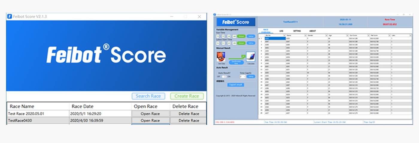Image resolution: width=419 pixels, height=143 pixels.
Task: Click the TestRace0511 race title
Action: (290, 22)
